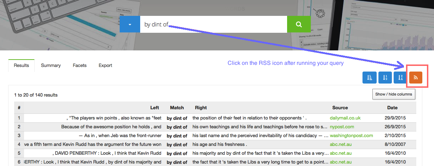
Task: Open the Facets tab
Action: point(80,65)
